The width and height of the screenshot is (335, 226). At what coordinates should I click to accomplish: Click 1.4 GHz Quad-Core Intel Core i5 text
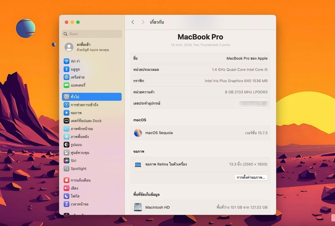[240, 70]
